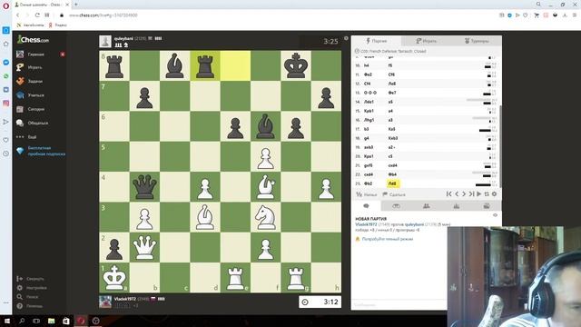The height and width of the screenshot is (327, 581).
Task: Flip the board orientation icon
Action: 487,193
